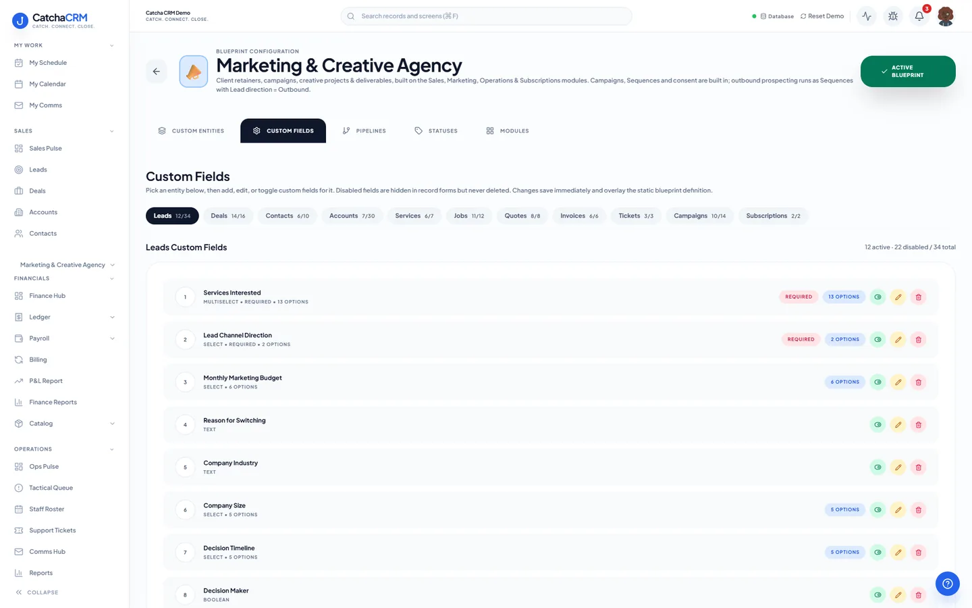Click the blueprint megaphone icon
This screenshot has height=608, width=972.
[x=194, y=72]
